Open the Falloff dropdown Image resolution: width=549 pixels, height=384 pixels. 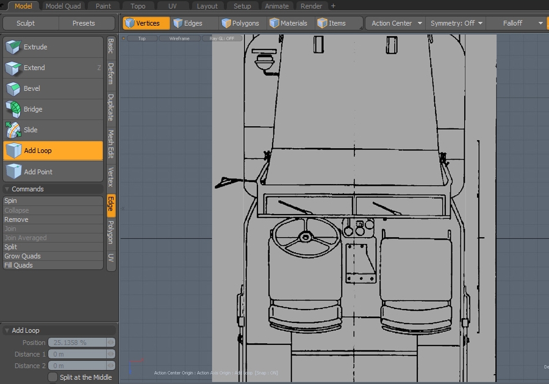516,23
